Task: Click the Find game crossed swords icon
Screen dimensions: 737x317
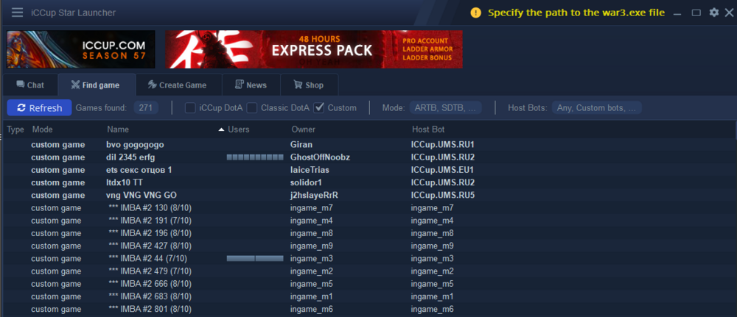Action: 74,85
